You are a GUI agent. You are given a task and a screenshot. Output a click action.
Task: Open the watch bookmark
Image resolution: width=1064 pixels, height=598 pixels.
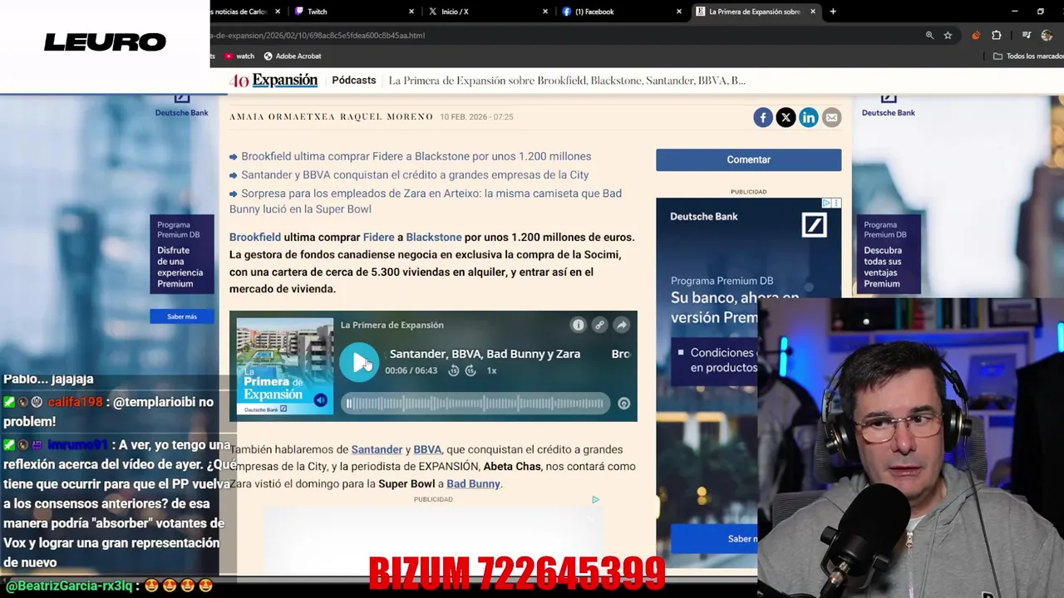(x=239, y=56)
